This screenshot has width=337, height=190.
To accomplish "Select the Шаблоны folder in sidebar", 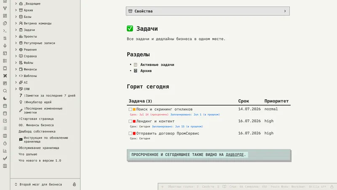I will 30,76.
